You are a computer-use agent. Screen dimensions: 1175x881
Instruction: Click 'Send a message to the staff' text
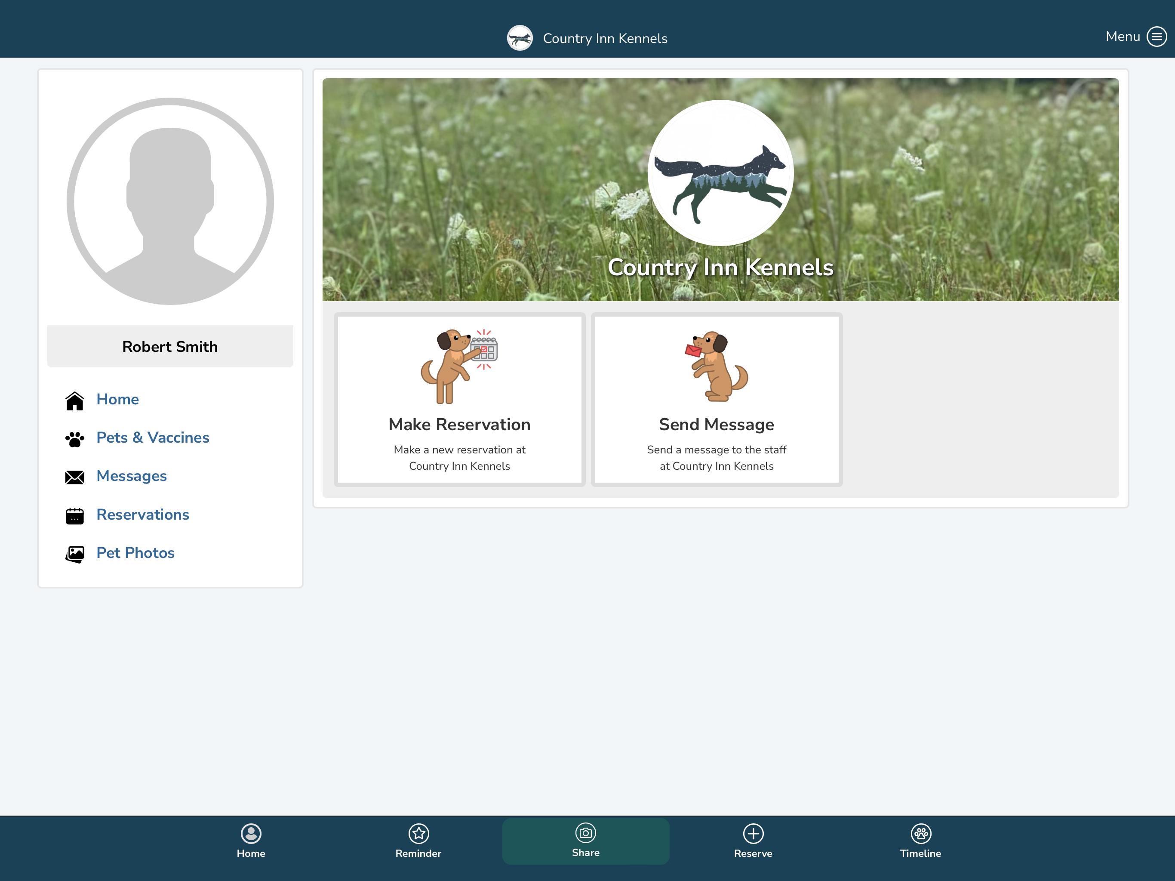click(x=717, y=450)
